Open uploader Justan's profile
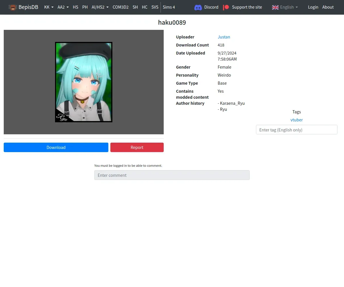Image resolution: width=344 pixels, height=287 pixels. [224, 37]
